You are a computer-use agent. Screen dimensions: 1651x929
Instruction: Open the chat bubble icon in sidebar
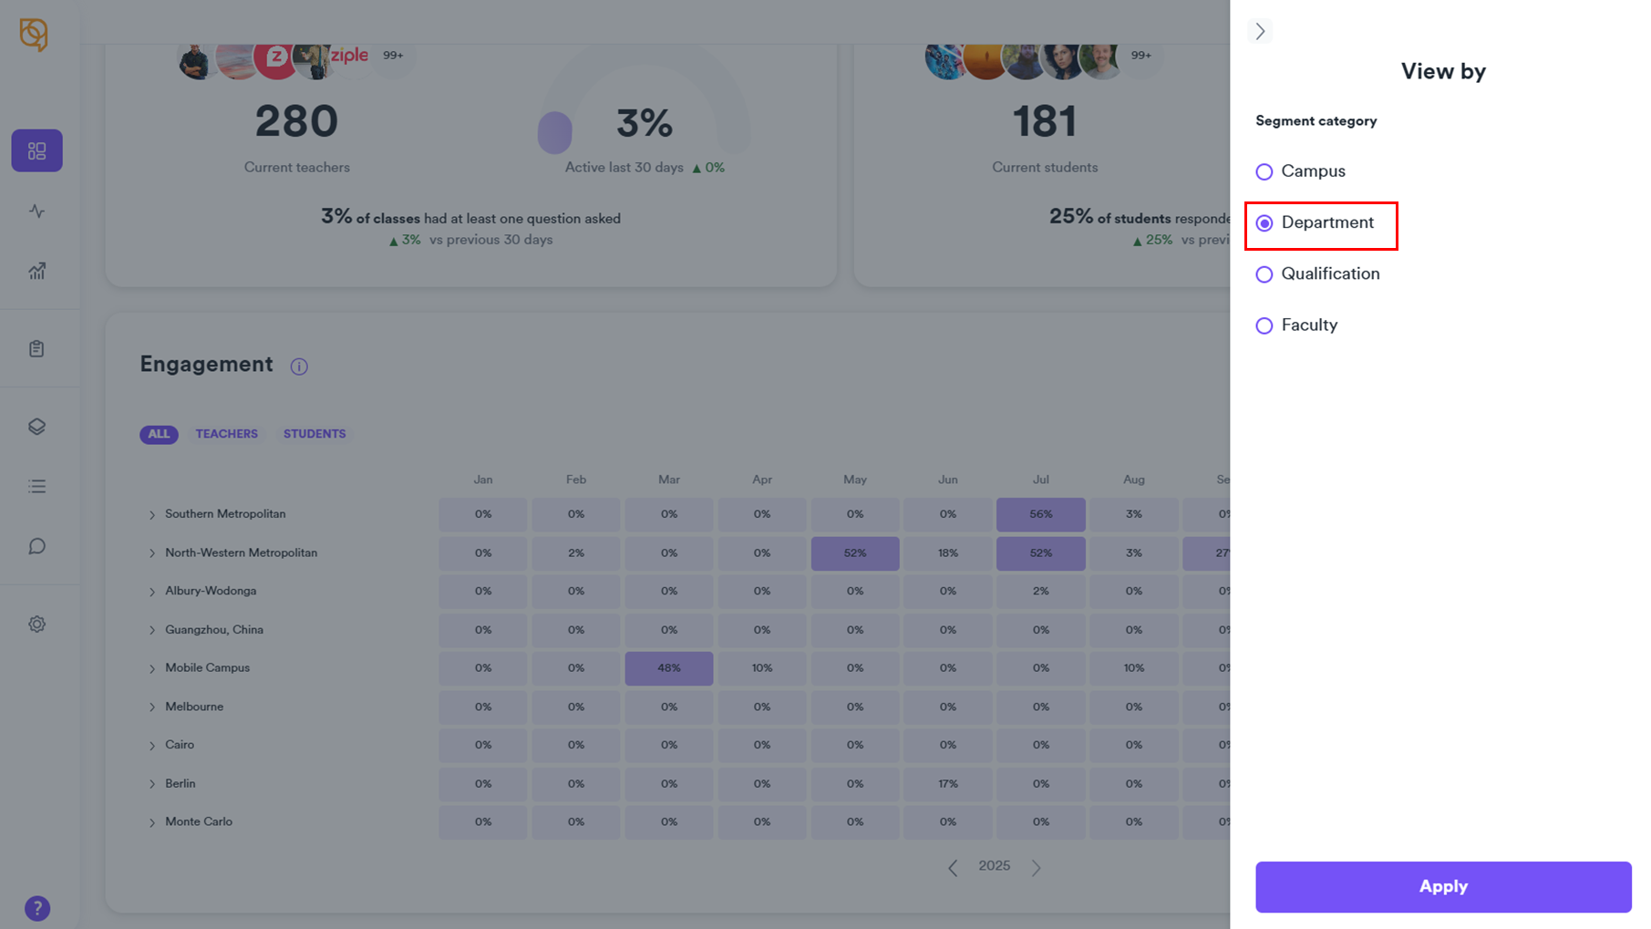36,546
